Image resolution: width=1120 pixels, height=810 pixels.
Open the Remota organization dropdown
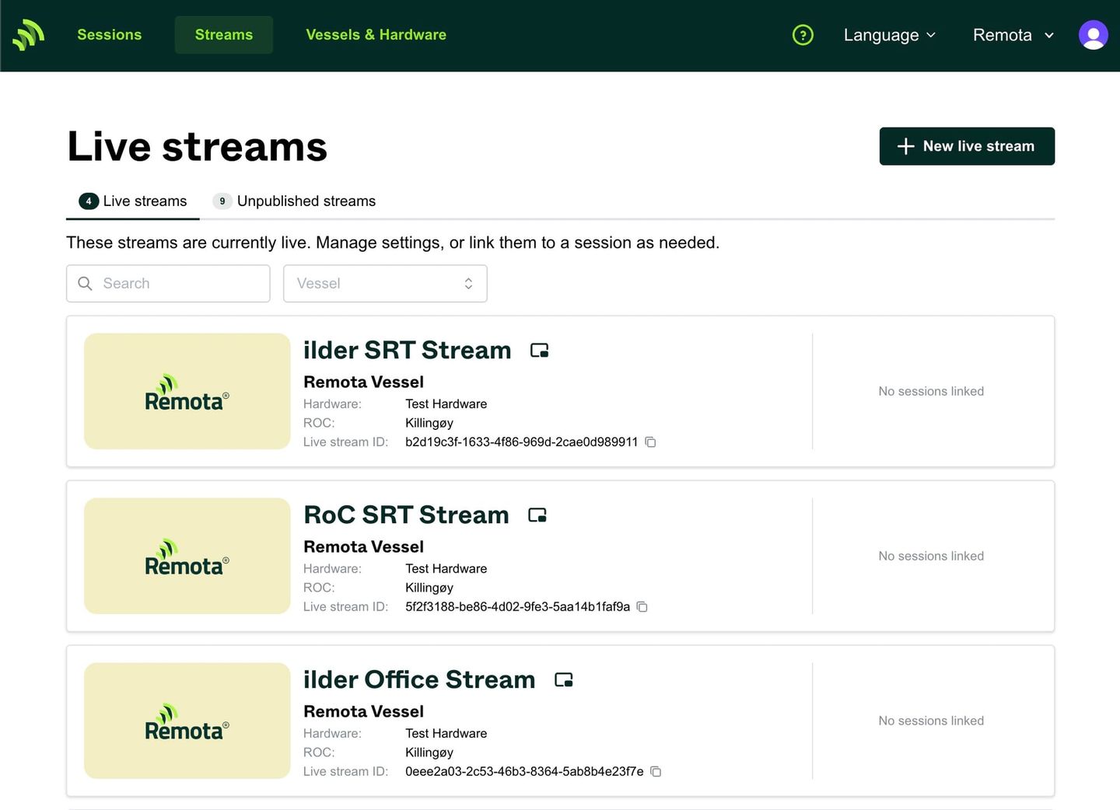click(x=1013, y=35)
